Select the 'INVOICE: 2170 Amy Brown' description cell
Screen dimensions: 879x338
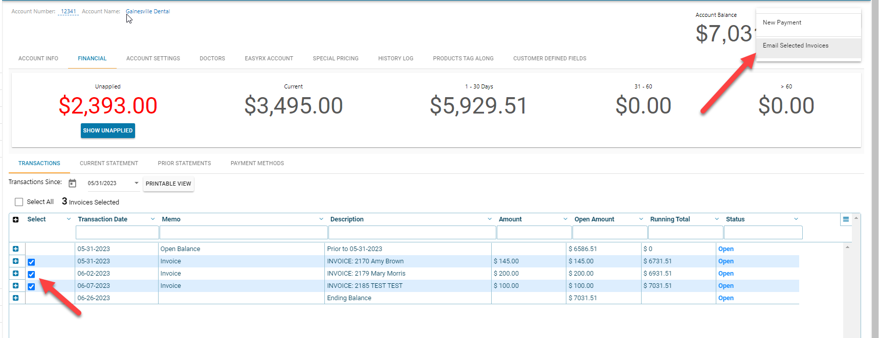coord(408,261)
